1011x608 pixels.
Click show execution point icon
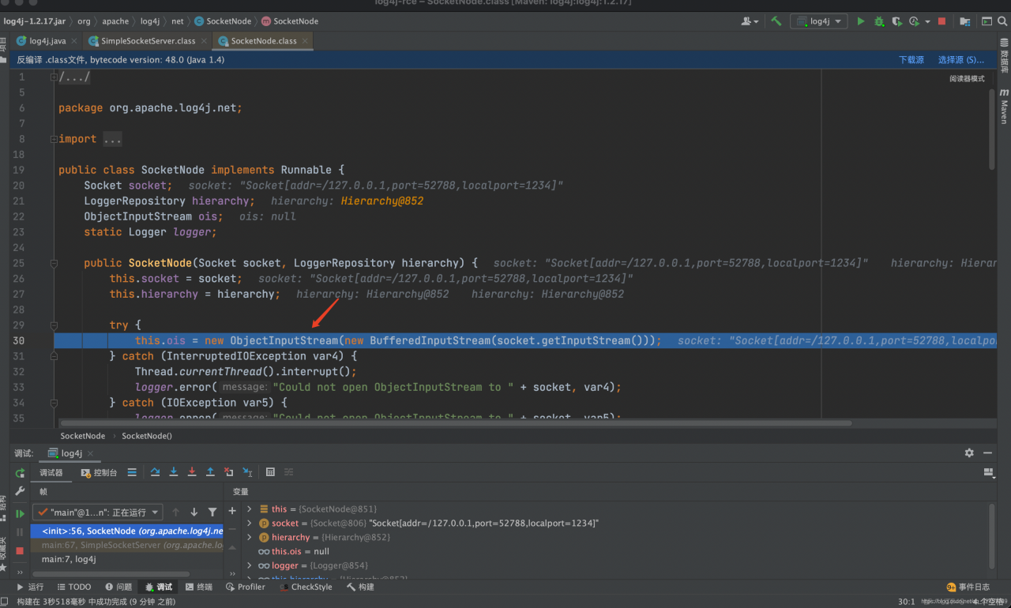(132, 472)
